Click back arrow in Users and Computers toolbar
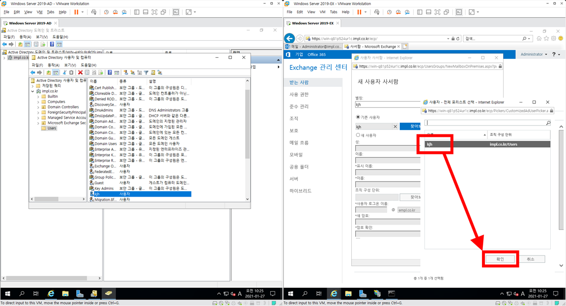 32,73
